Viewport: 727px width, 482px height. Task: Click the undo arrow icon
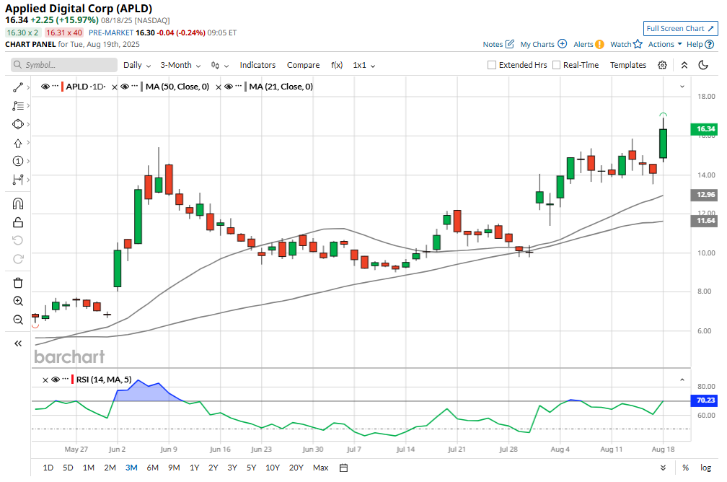click(17, 240)
